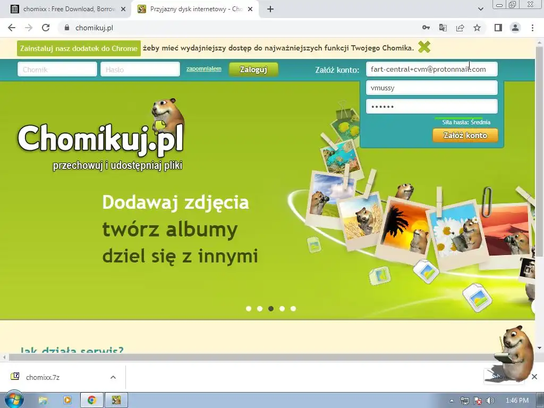This screenshot has height=408, width=544.
Task: Click the registration password field
Action: pyautogui.click(x=431, y=106)
